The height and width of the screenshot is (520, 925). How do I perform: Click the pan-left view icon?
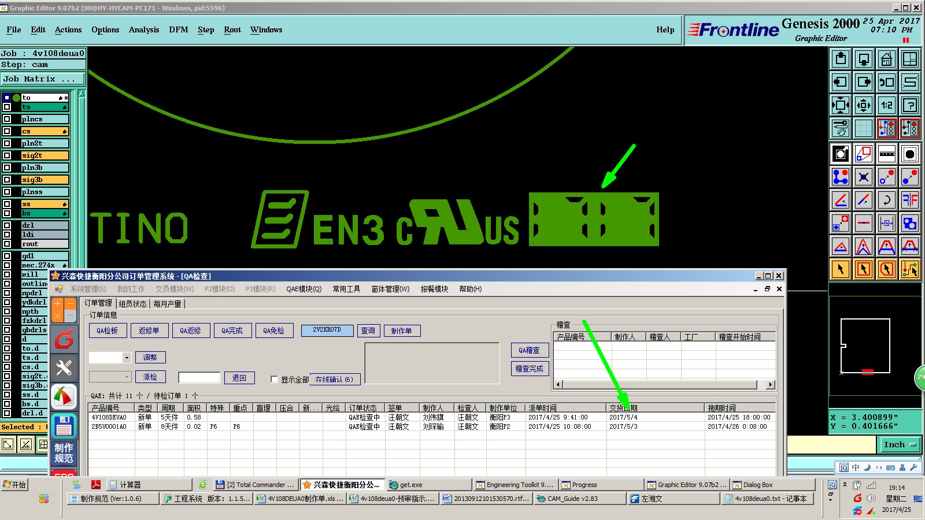[x=841, y=82]
